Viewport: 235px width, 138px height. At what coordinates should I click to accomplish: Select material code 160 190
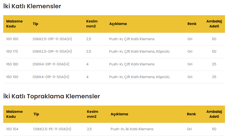[12, 77]
